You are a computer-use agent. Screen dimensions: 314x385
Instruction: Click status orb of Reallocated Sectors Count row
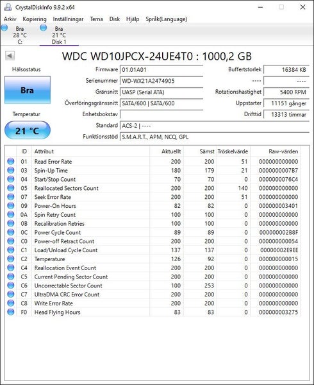tap(11, 188)
